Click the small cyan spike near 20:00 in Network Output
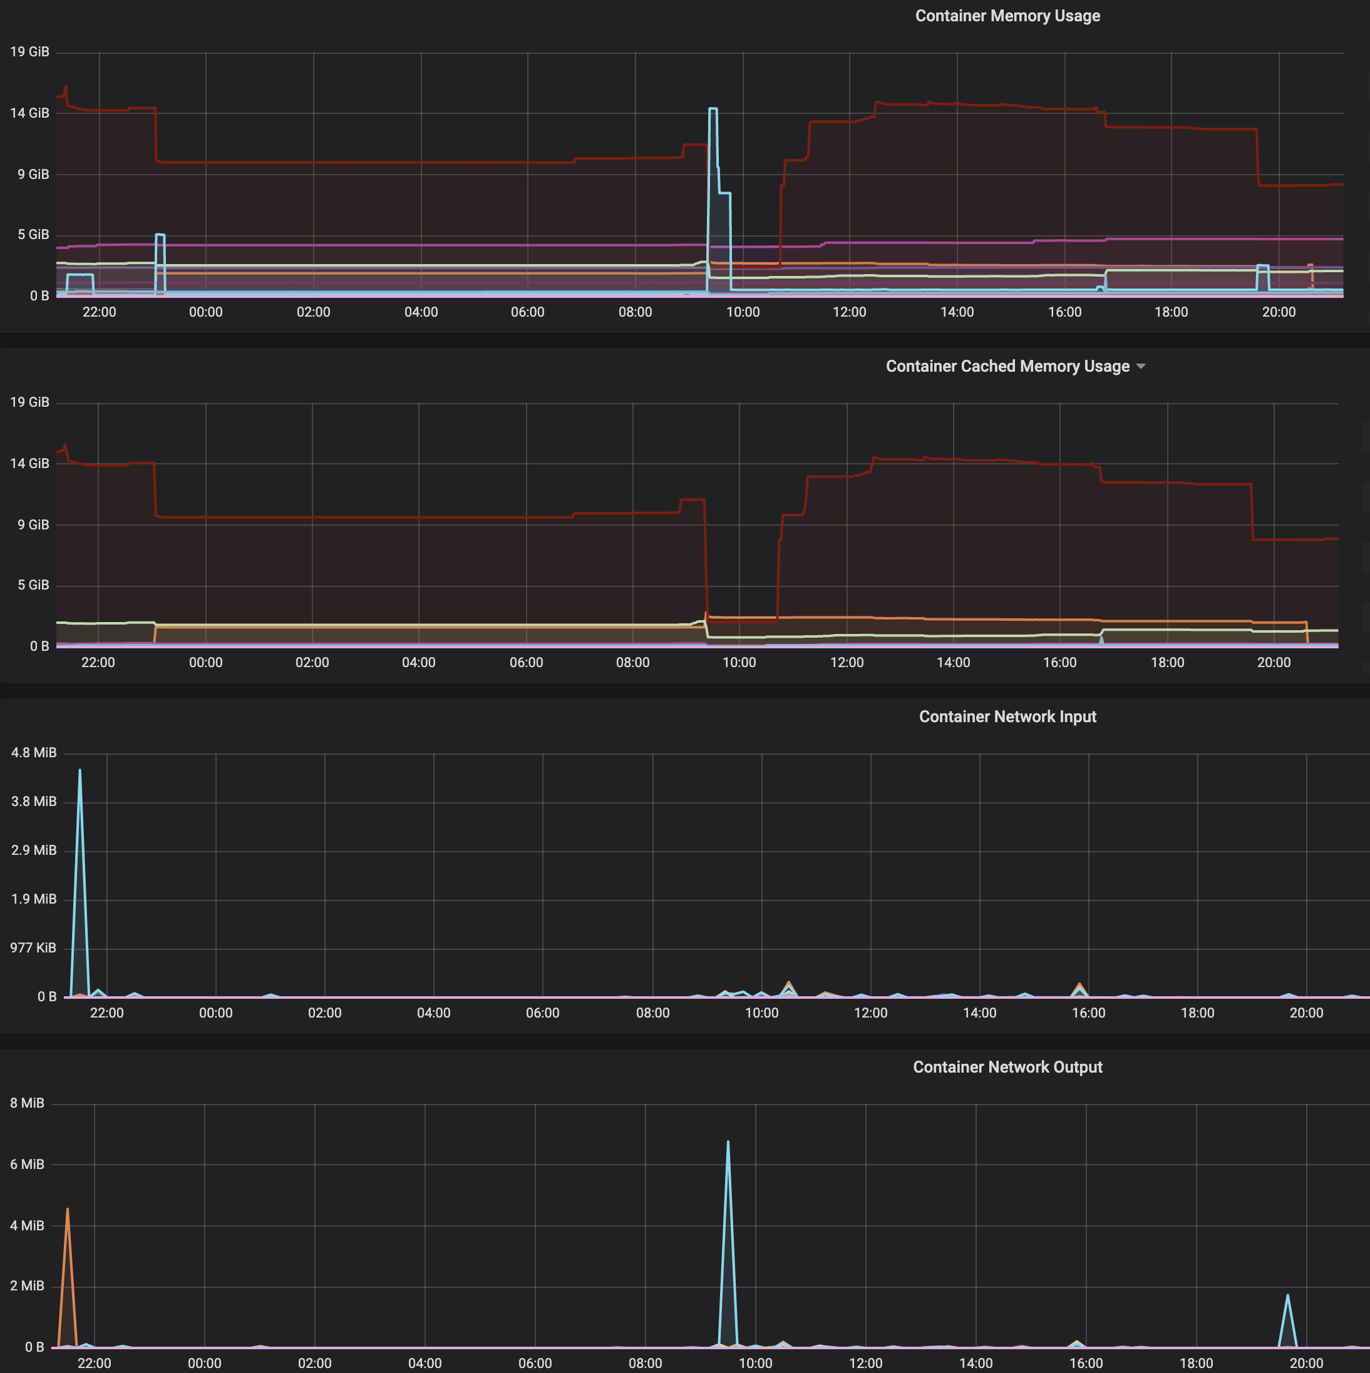1370x1373 pixels. point(1287,1296)
